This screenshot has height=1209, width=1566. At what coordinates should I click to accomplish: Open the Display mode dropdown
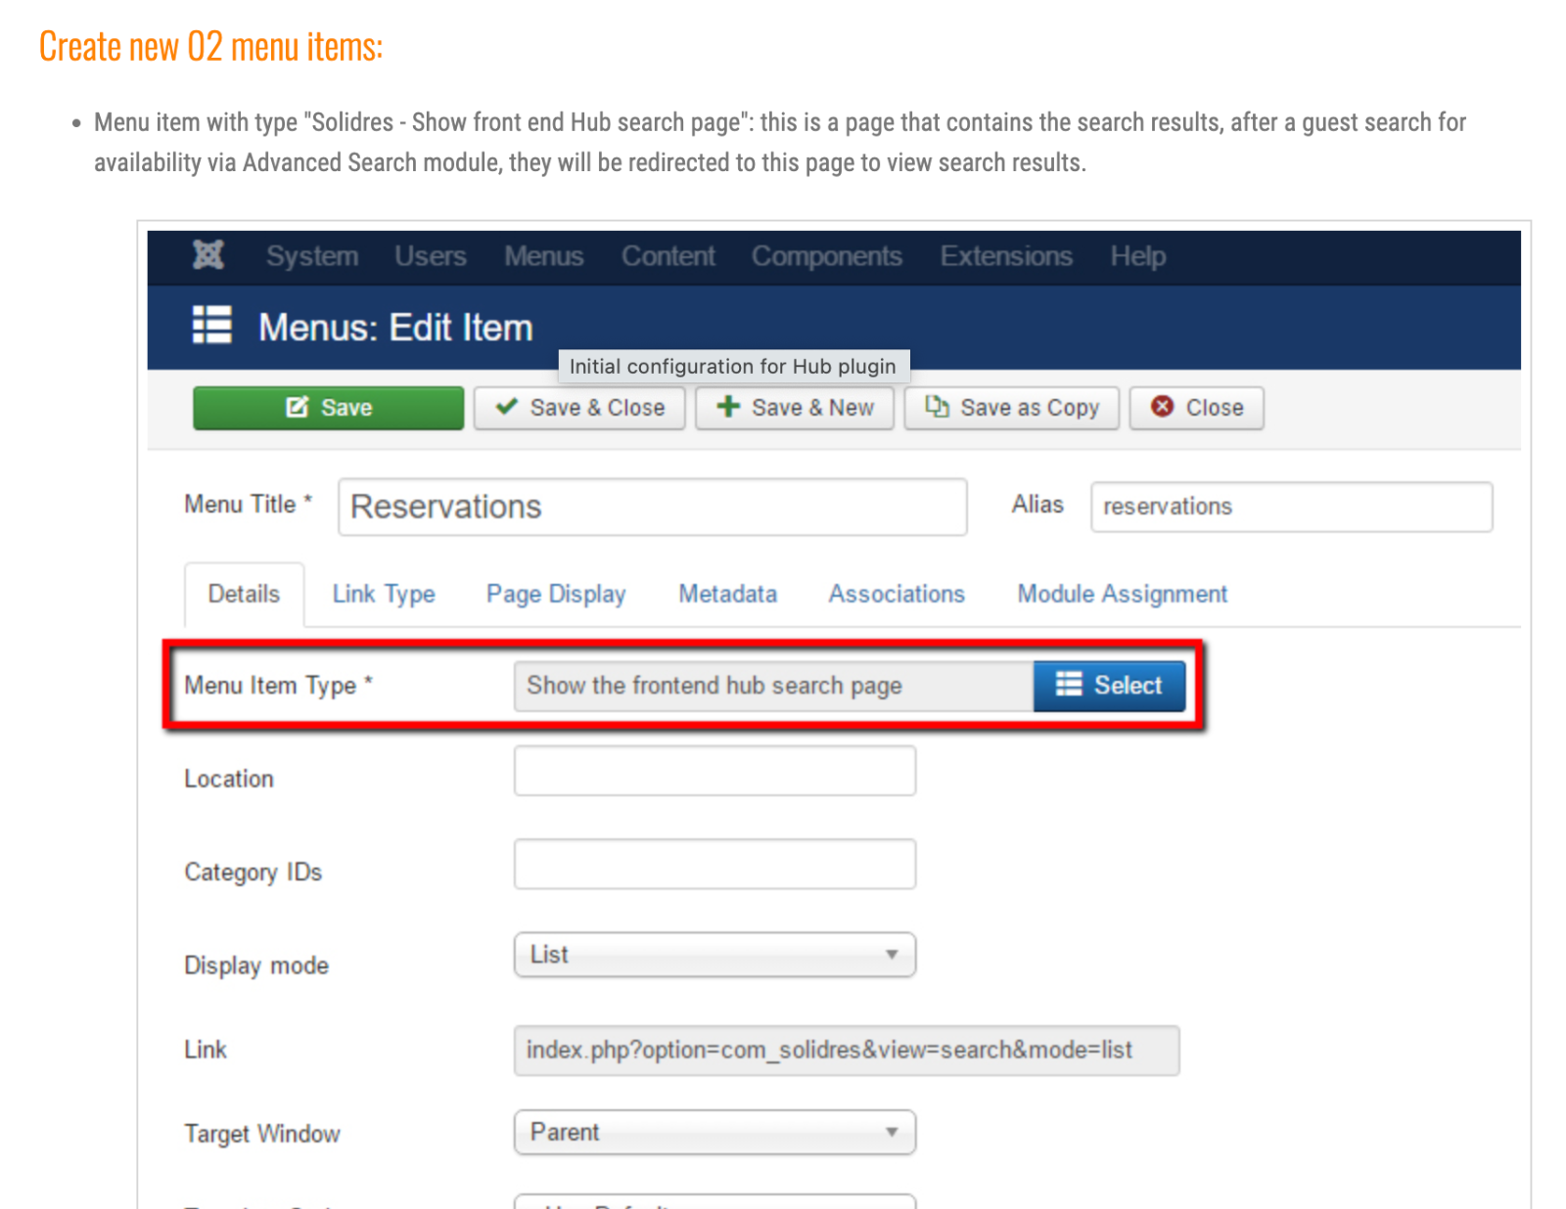click(x=714, y=955)
